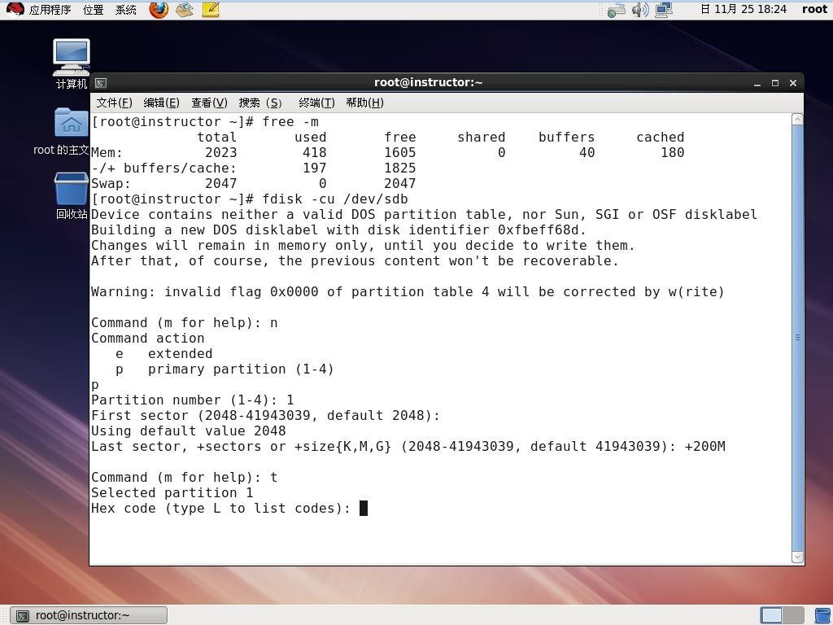This screenshot has height=625, width=833.
Task: Click the 'Partition number (1-4): 1' line
Action: (192, 400)
